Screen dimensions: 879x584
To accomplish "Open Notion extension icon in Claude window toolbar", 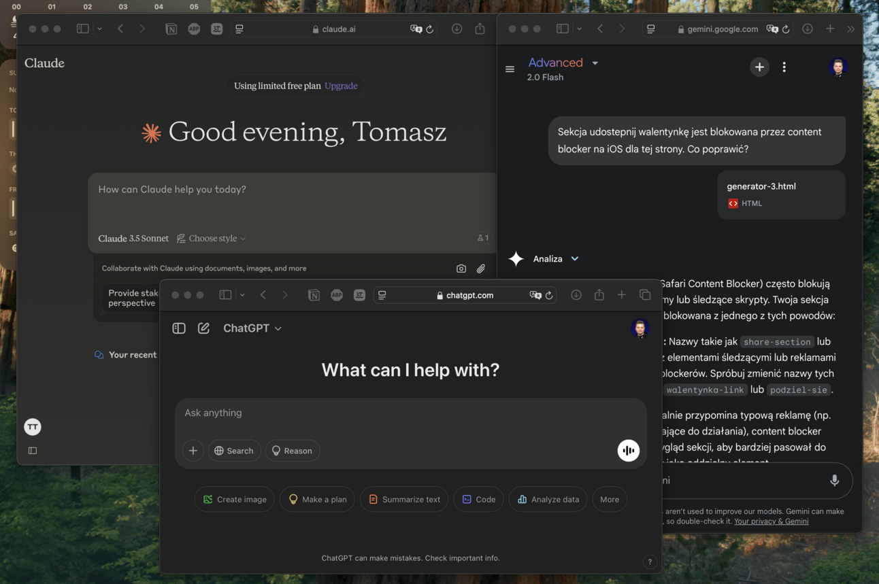I will (x=171, y=29).
